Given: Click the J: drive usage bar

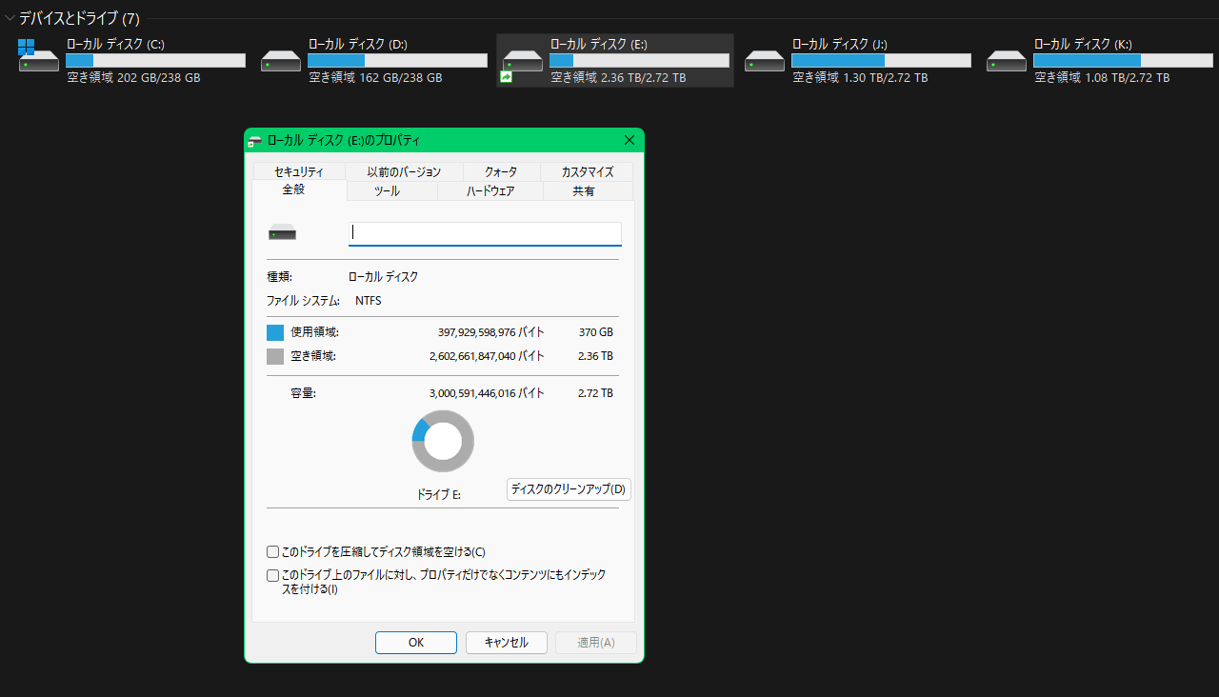Looking at the screenshot, I should (x=882, y=61).
